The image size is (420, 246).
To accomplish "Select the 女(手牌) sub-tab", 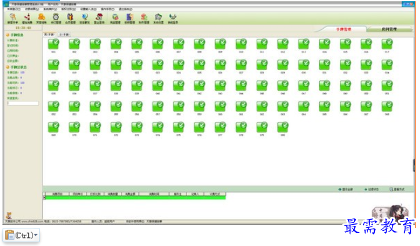I will point(64,34).
